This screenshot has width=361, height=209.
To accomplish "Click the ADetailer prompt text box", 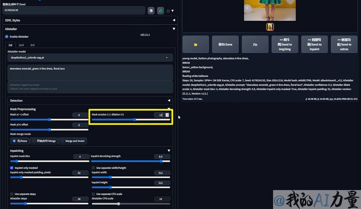I will pos(90,73).
